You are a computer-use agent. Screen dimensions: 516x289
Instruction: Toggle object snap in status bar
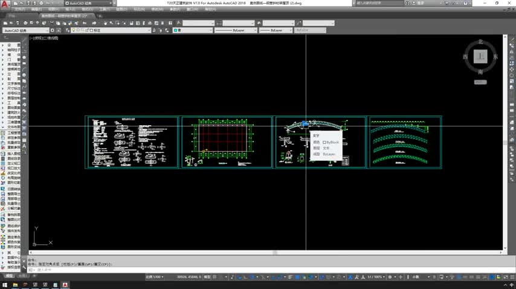pyautogui.click(x=279, y=277)
